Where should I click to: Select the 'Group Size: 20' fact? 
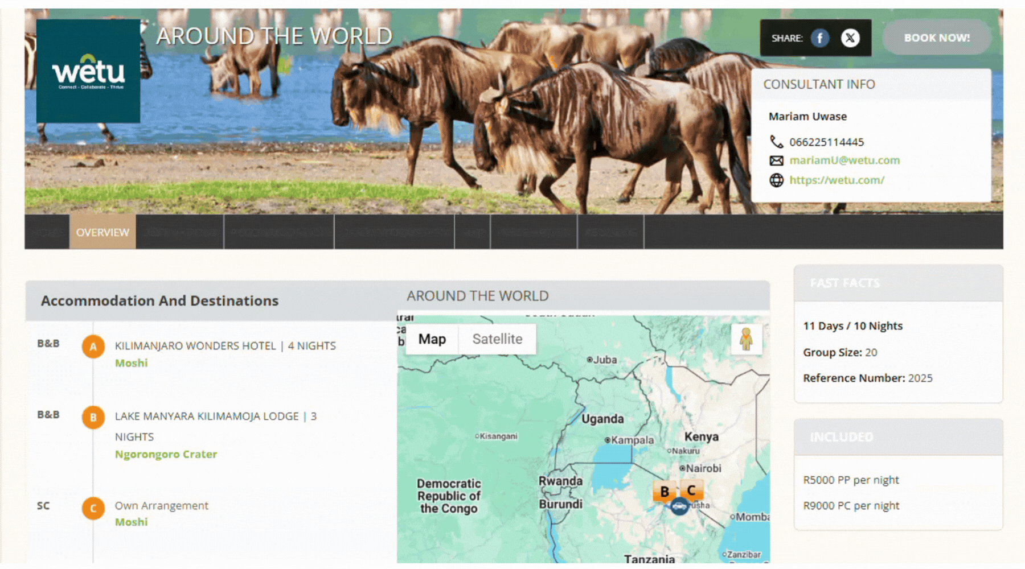(840, 352)
